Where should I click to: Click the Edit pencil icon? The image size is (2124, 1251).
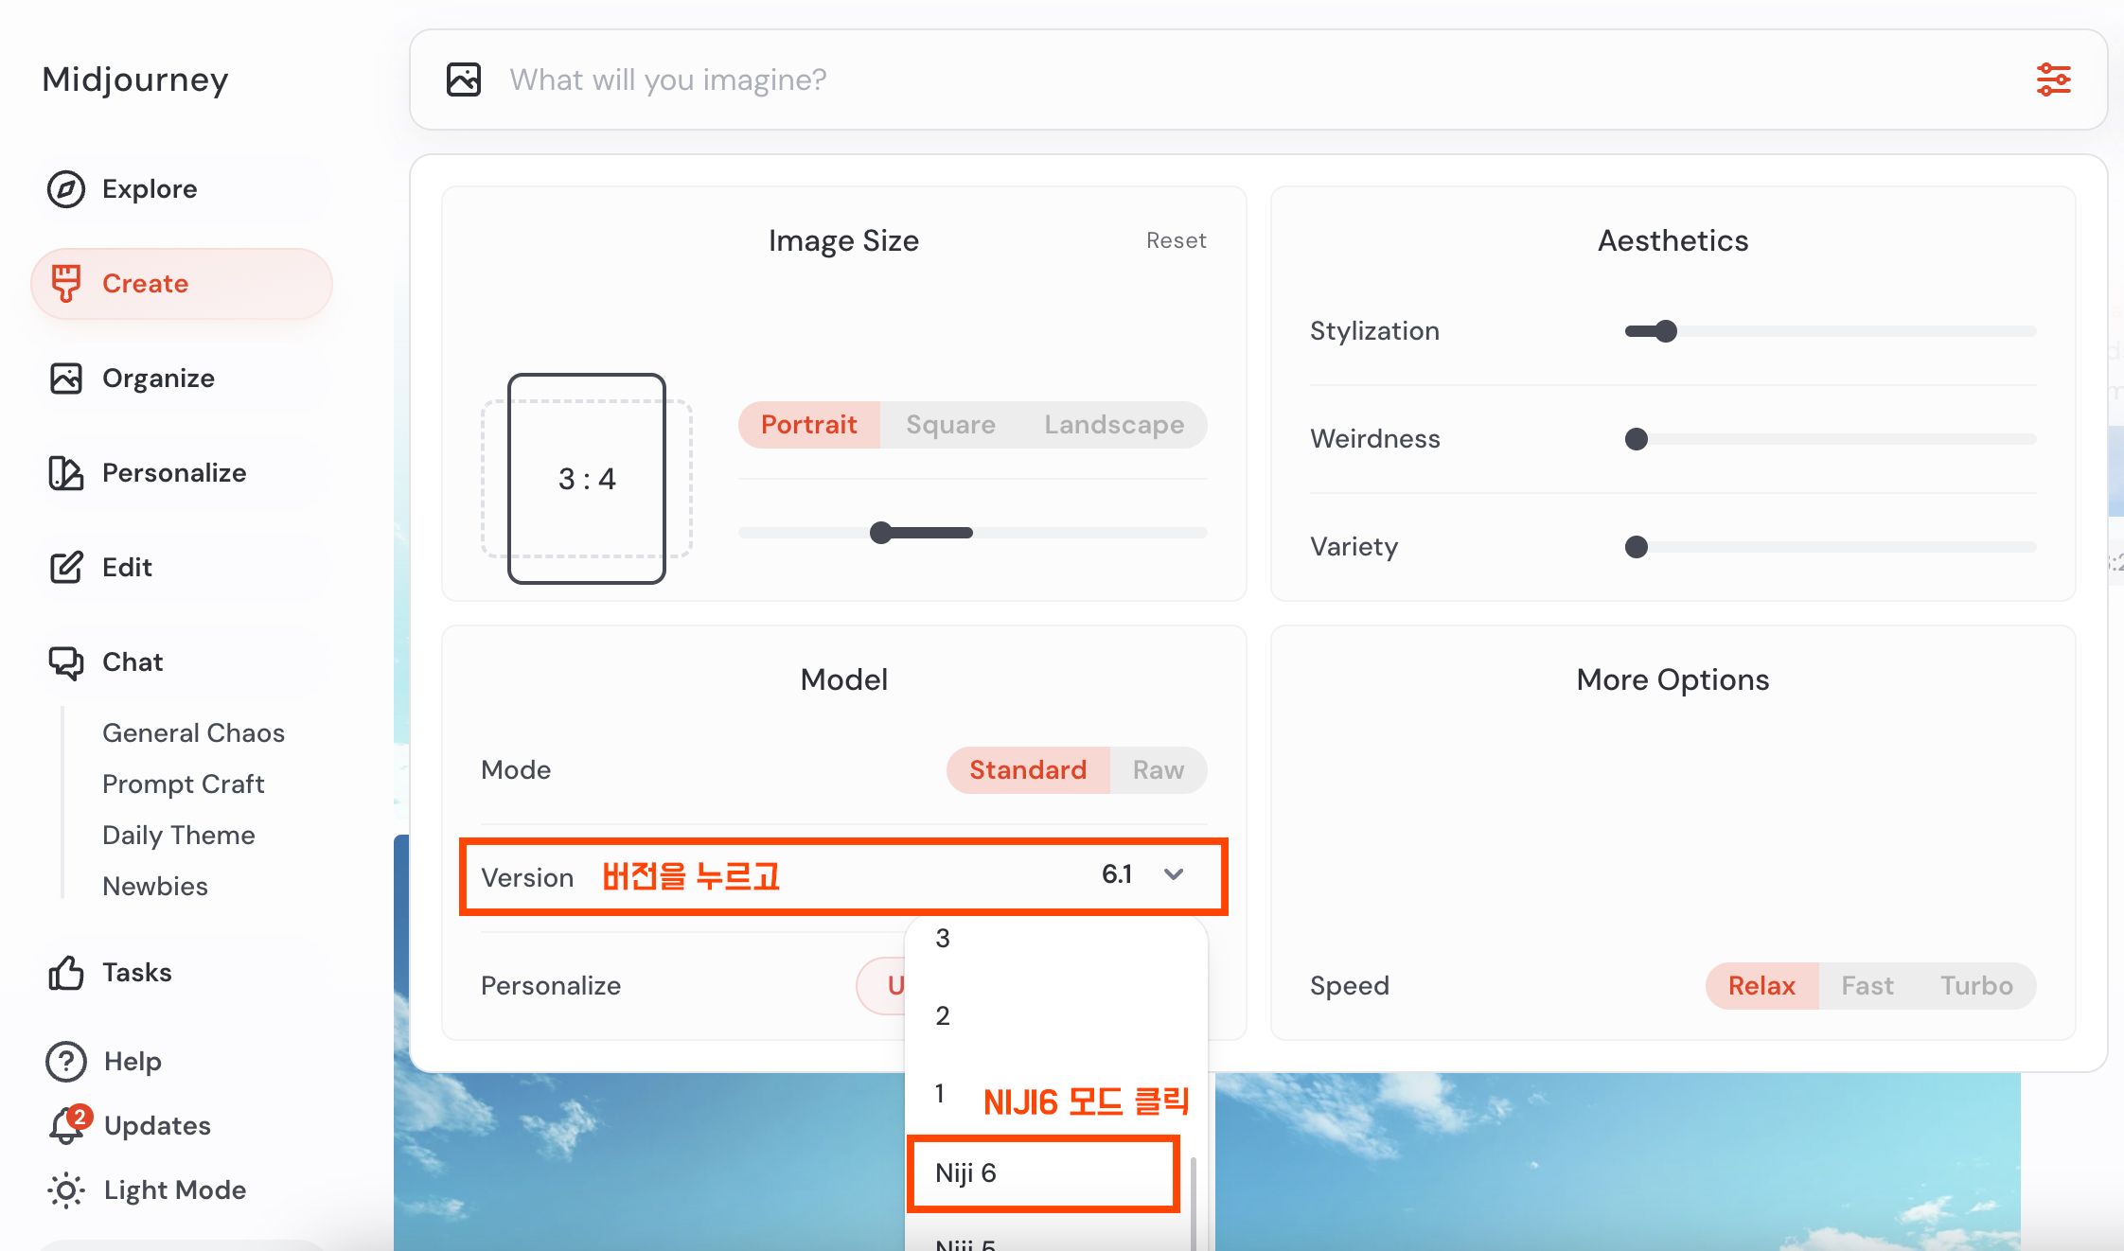coord(66,568)
